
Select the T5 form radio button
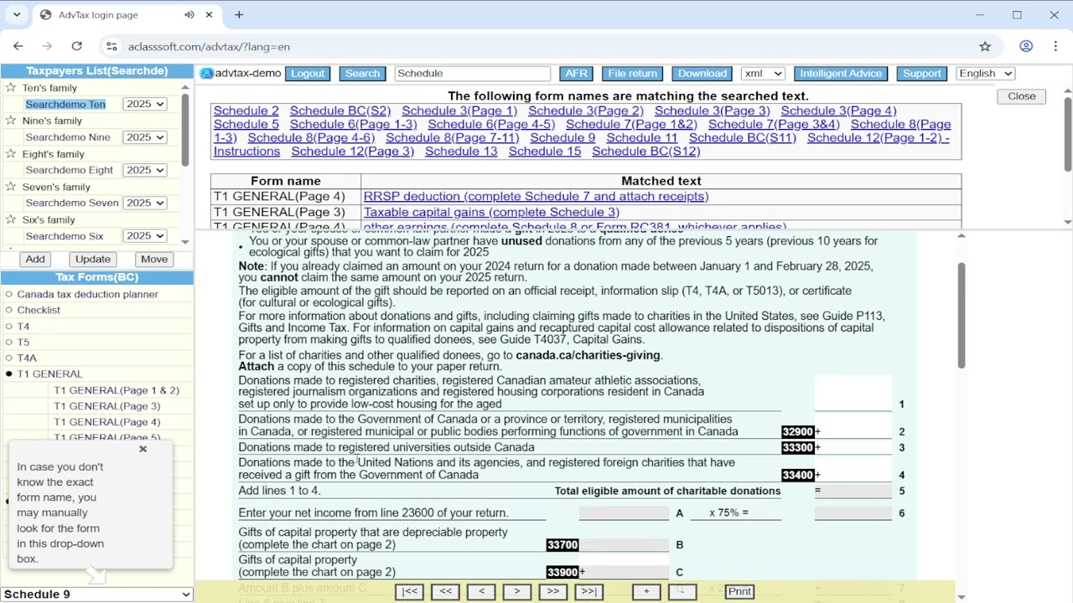[8, 343]
